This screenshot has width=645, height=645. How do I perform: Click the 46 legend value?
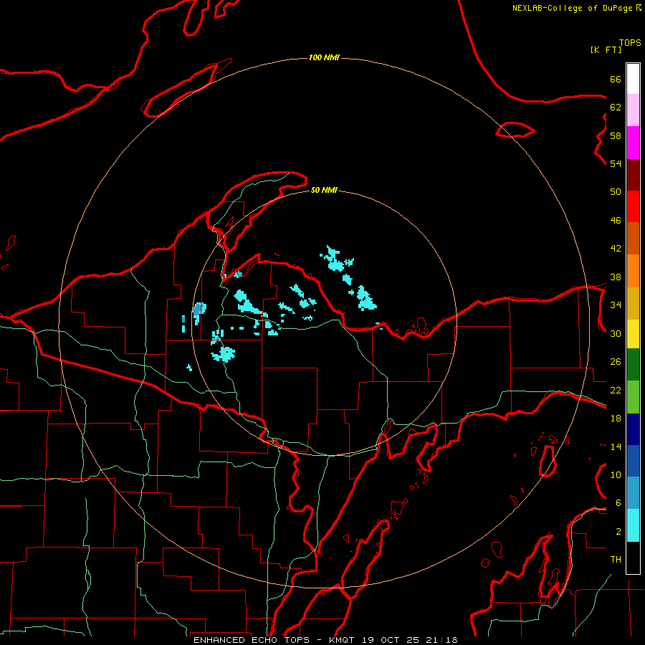pos(616,221)
